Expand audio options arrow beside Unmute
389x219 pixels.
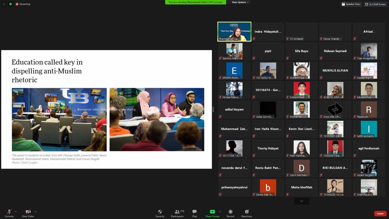pos(16,211)
